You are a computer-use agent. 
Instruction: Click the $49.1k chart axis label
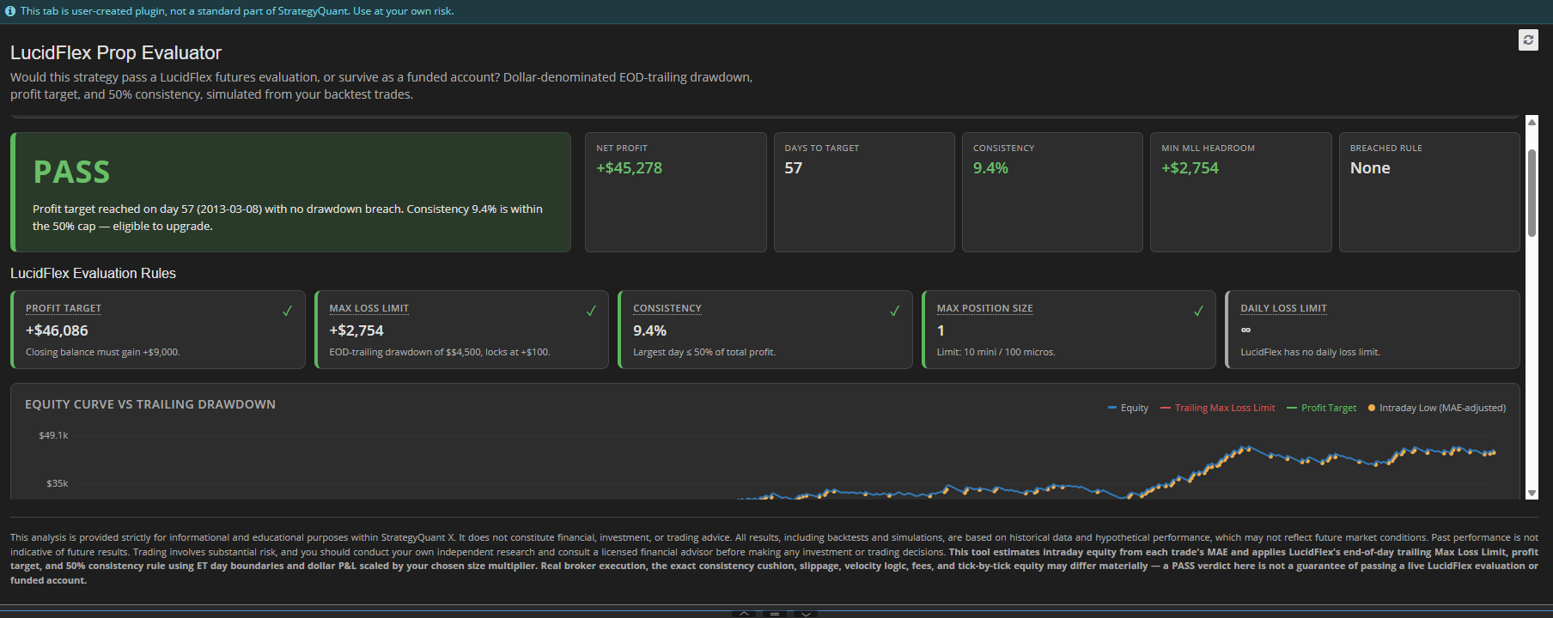point(53,435)
